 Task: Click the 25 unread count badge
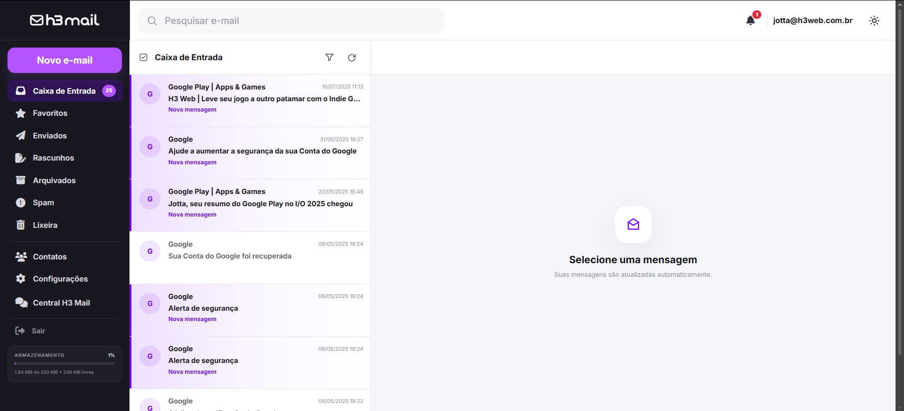tap(109, 91)
